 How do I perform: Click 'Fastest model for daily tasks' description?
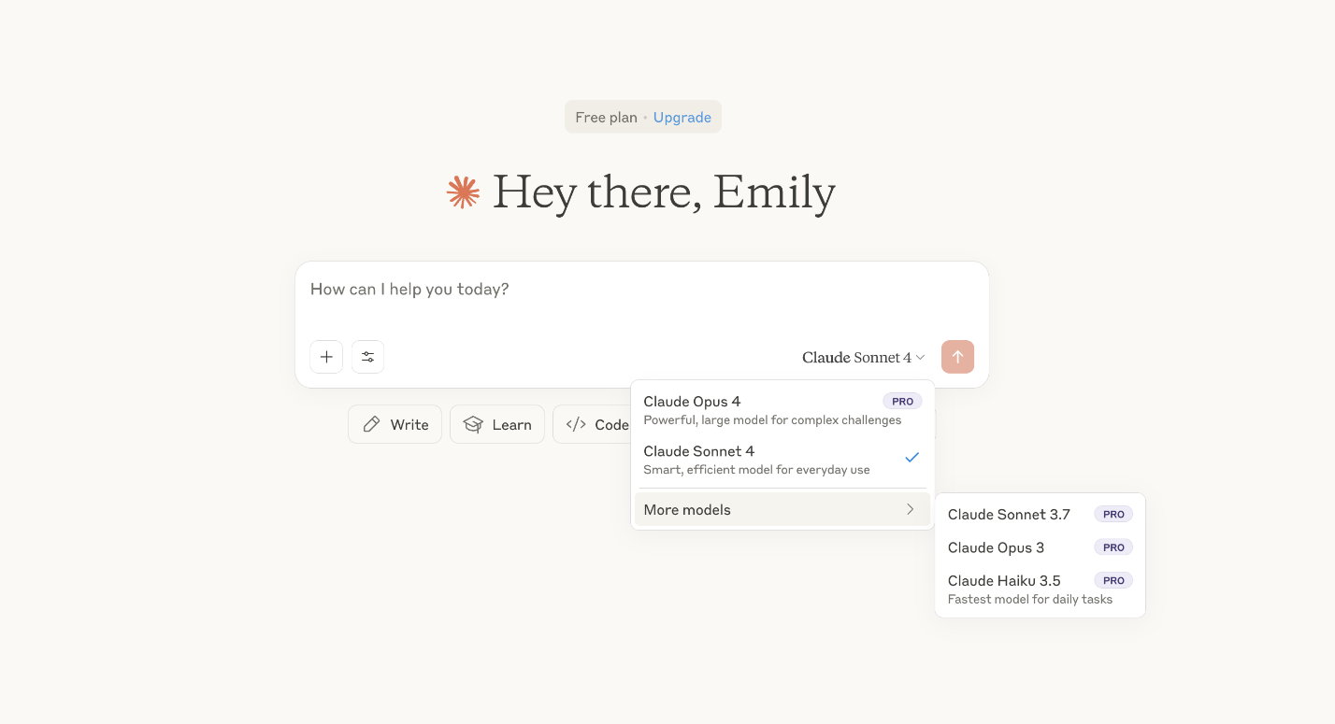1030,600
